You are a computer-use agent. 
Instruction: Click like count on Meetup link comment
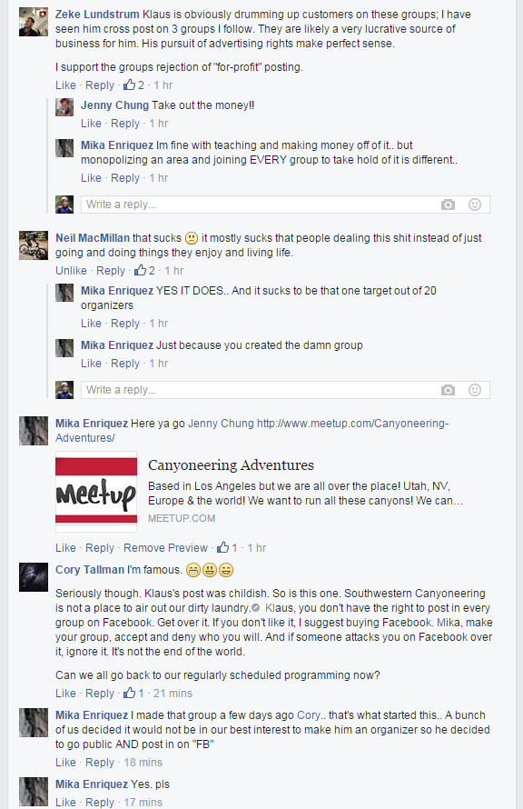(227, 547)
